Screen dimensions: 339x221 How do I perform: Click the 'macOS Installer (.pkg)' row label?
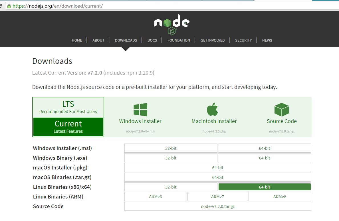click(x=60, y=168)
